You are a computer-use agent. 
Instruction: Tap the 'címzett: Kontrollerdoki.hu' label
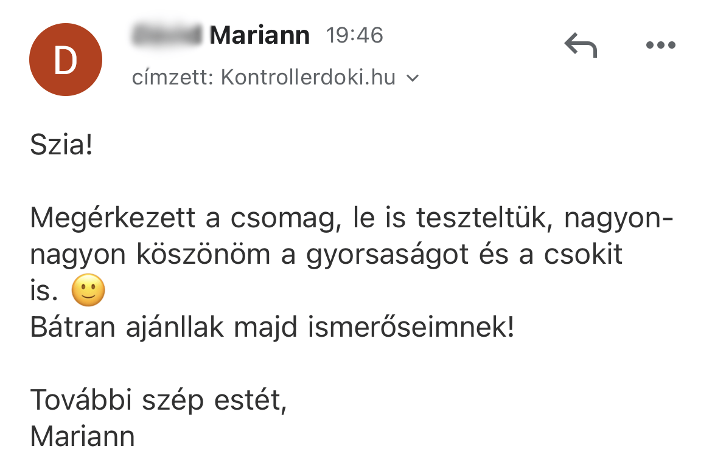pyautogui.click(x=267, y=77)
